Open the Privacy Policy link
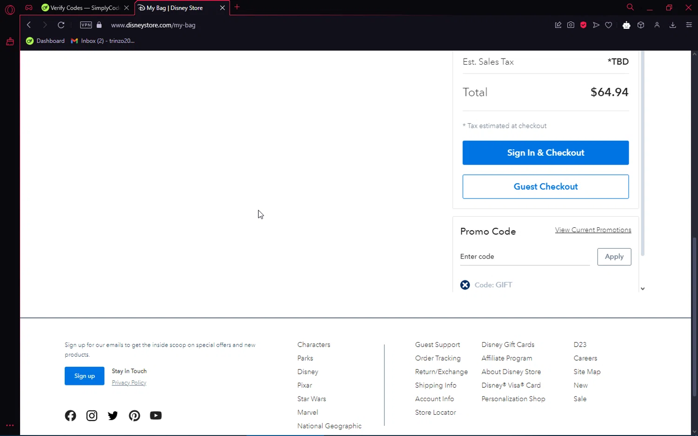The height and width of the screenshot is (436, 698). click(129, 383)
